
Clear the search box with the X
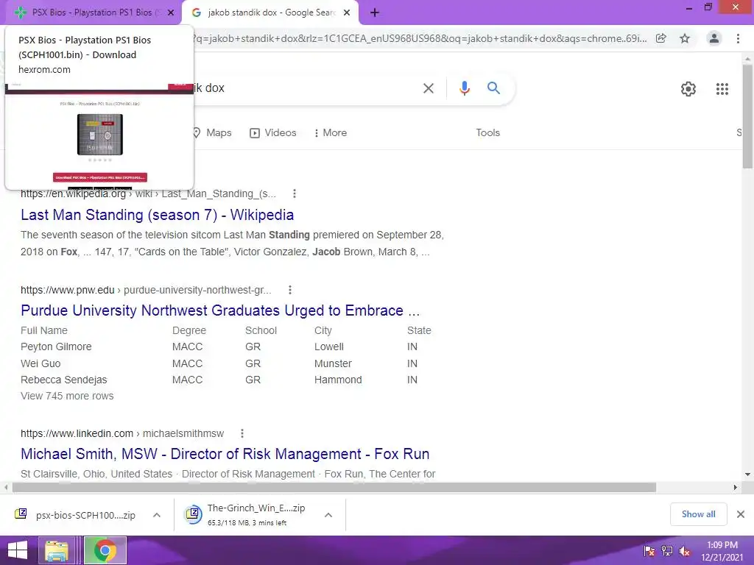[429, 88]
